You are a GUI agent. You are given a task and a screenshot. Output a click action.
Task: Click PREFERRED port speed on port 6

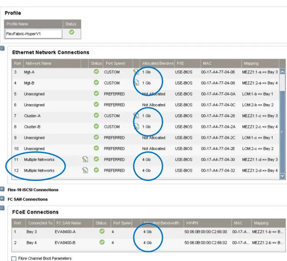tap(114, 105)
